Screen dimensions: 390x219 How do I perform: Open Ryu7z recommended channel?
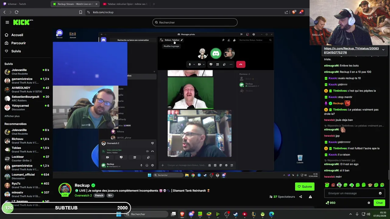27,185
